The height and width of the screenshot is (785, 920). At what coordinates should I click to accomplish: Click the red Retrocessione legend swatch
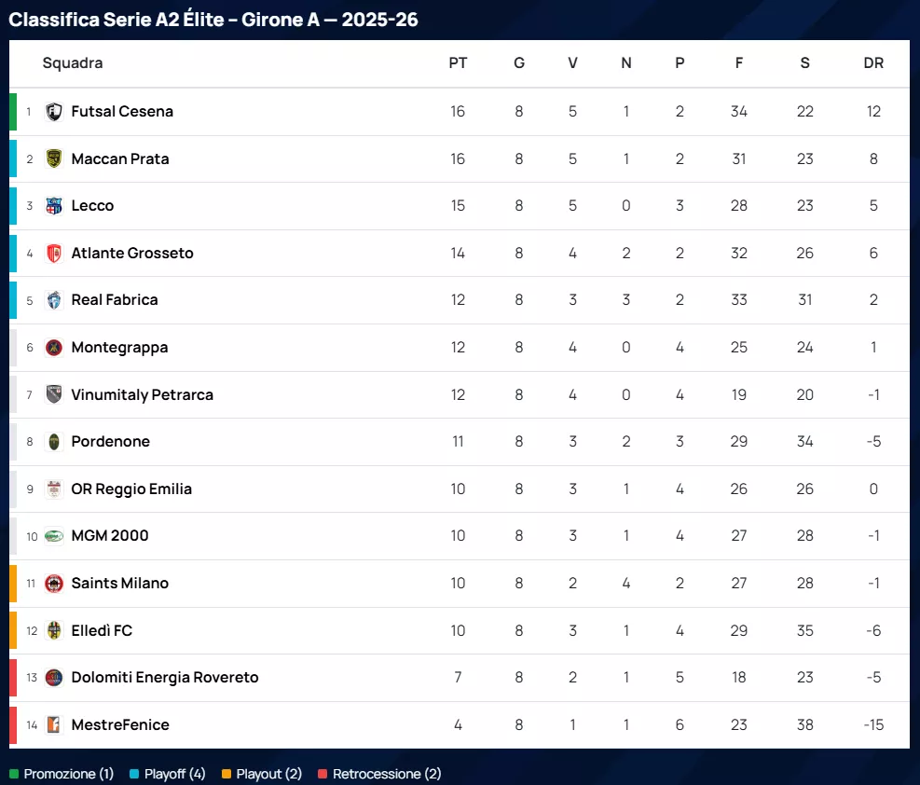323,774
